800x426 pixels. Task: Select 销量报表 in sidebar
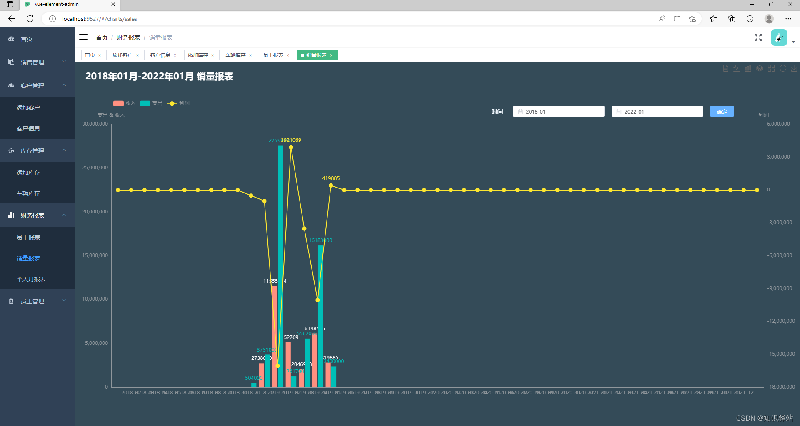(x=37, y=258)
